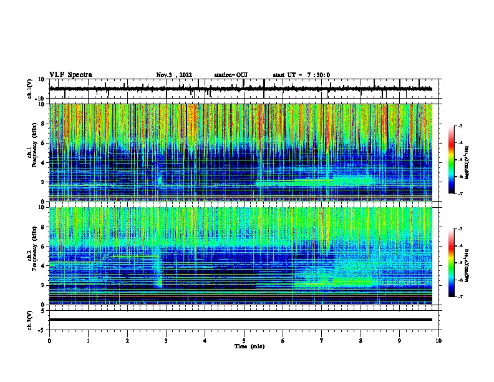The image size is (494, 382).
Task: Click time tick label "6" on x-axis
Action: [283, 341]
